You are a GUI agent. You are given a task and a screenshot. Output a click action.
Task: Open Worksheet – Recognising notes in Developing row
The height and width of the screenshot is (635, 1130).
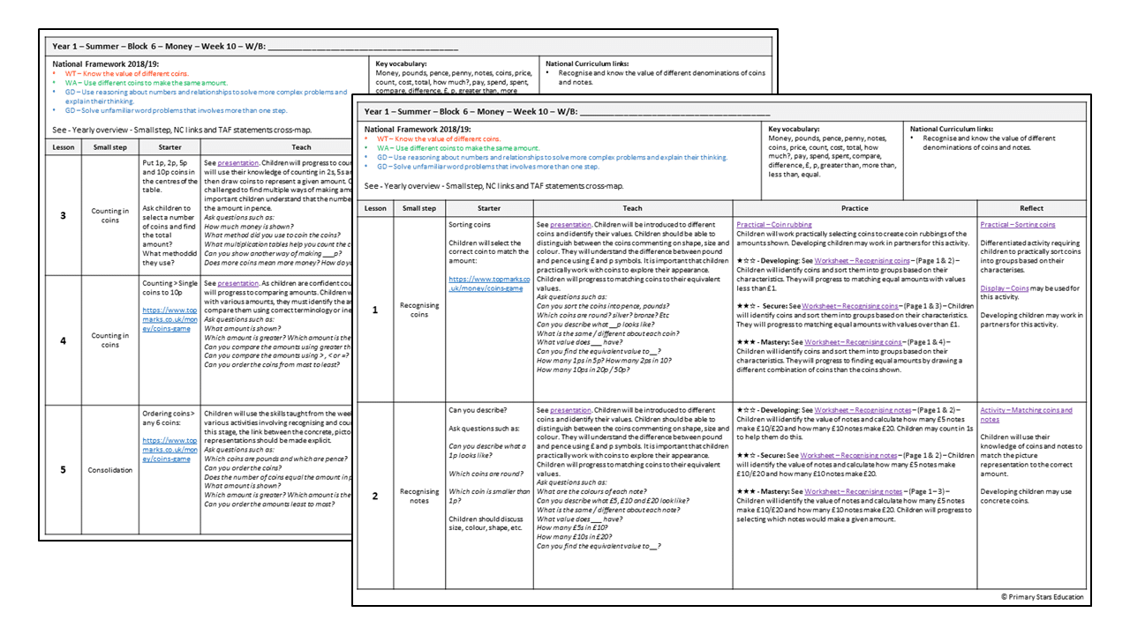[863, 410]
